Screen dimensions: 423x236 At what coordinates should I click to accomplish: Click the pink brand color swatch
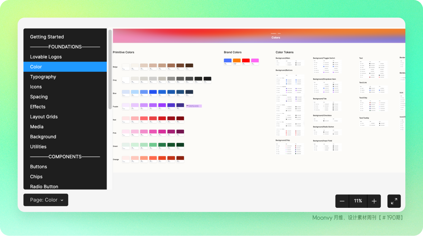pyautogui.click(x=255, y=61)
